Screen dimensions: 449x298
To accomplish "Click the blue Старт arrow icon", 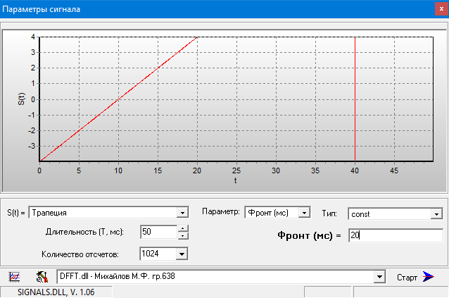I will tap(428, 277).
